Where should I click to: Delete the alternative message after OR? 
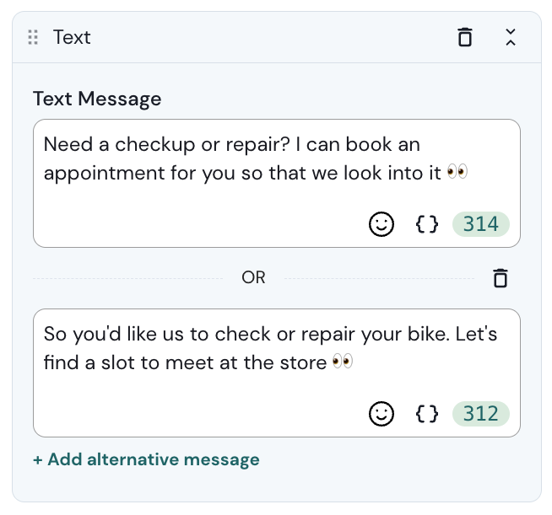501,278
